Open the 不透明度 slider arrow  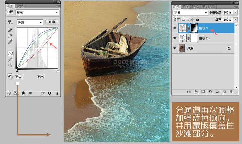(x=235, y=12)
